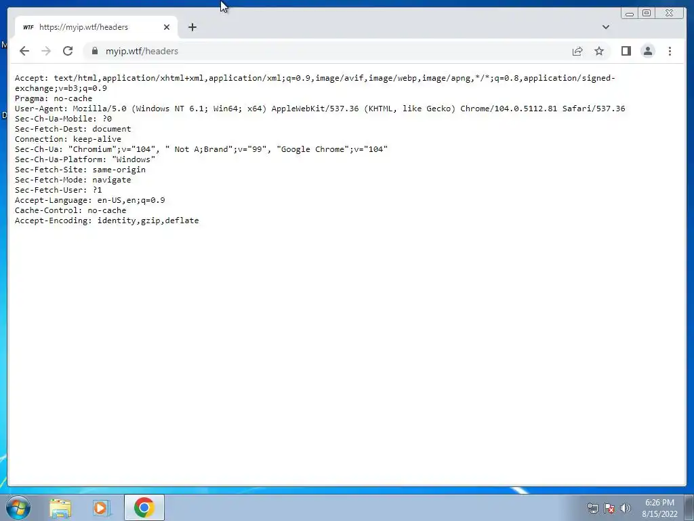View site security lock info
694x521 pixels.
click(x=94, y=51)
